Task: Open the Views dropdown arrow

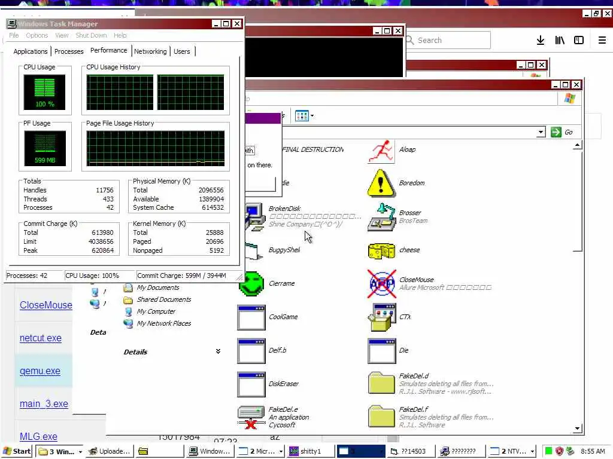Action: 312,116
